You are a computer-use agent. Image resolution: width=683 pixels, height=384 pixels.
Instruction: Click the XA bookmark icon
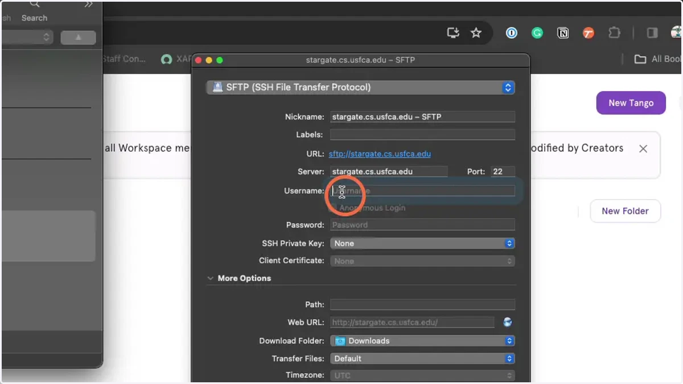(x=166, y=59)
